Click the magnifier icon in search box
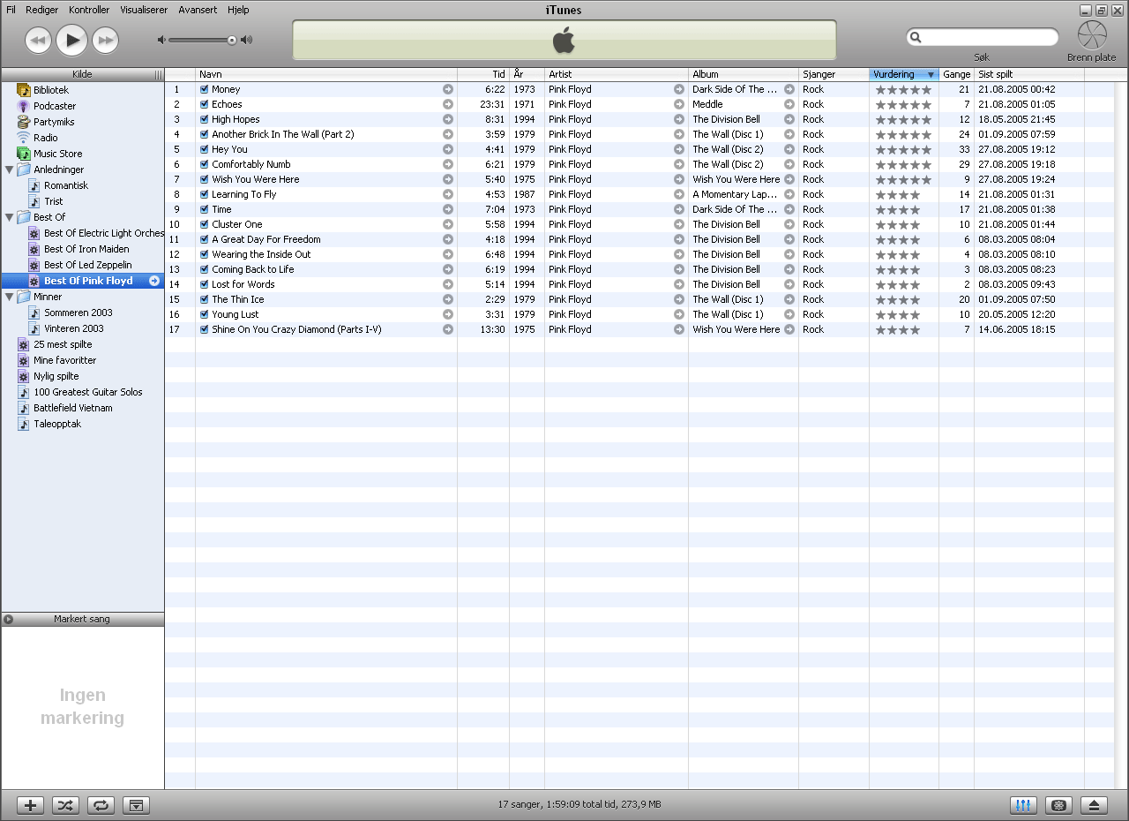This screenshot has width=1129, height=821. 916,37
